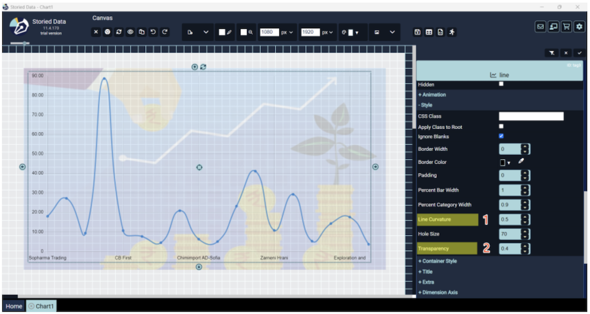The width and height of the screenshot is (590, 314).
Task: Pick Border Color with eyedropper icon
Action: [x=521, y=162]
